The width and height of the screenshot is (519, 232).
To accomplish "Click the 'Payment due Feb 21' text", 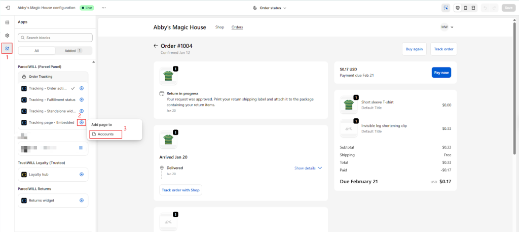I will pyautogui.click(x=357, y=75).
